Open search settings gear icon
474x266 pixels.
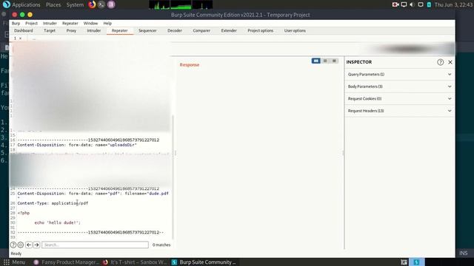pos(21,245)
